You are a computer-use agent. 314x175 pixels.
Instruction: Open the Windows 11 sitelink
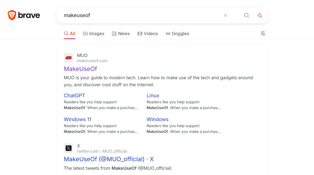(x=77, y=119)
